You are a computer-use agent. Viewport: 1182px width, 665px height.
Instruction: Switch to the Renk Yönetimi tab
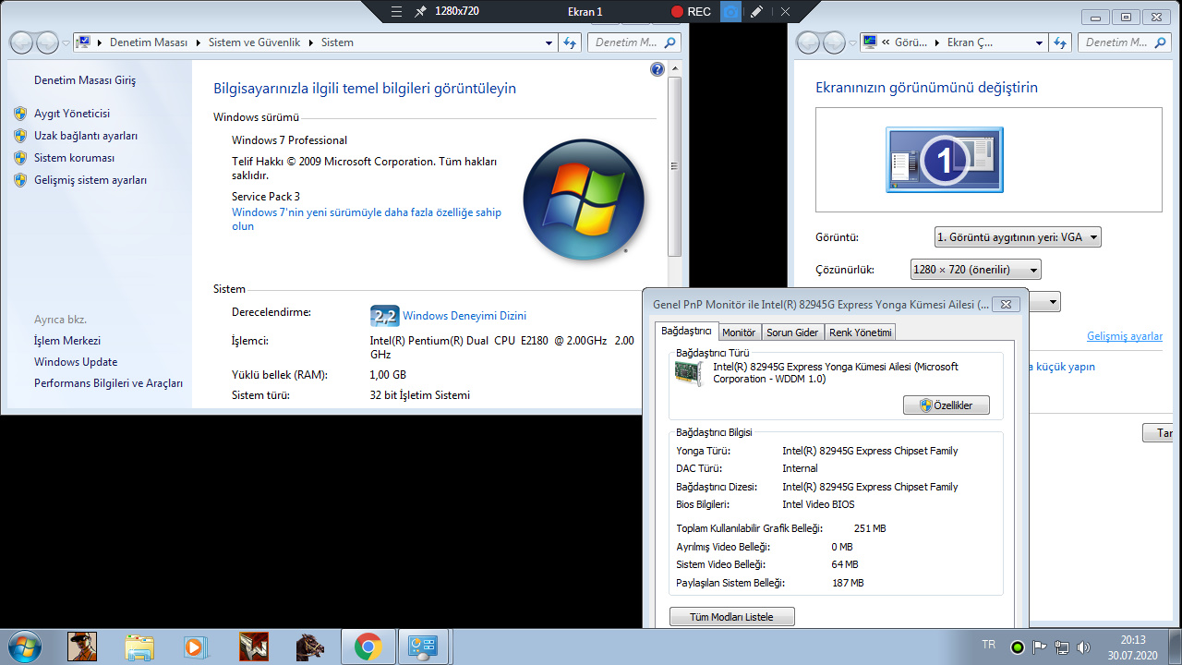(860, 332)
